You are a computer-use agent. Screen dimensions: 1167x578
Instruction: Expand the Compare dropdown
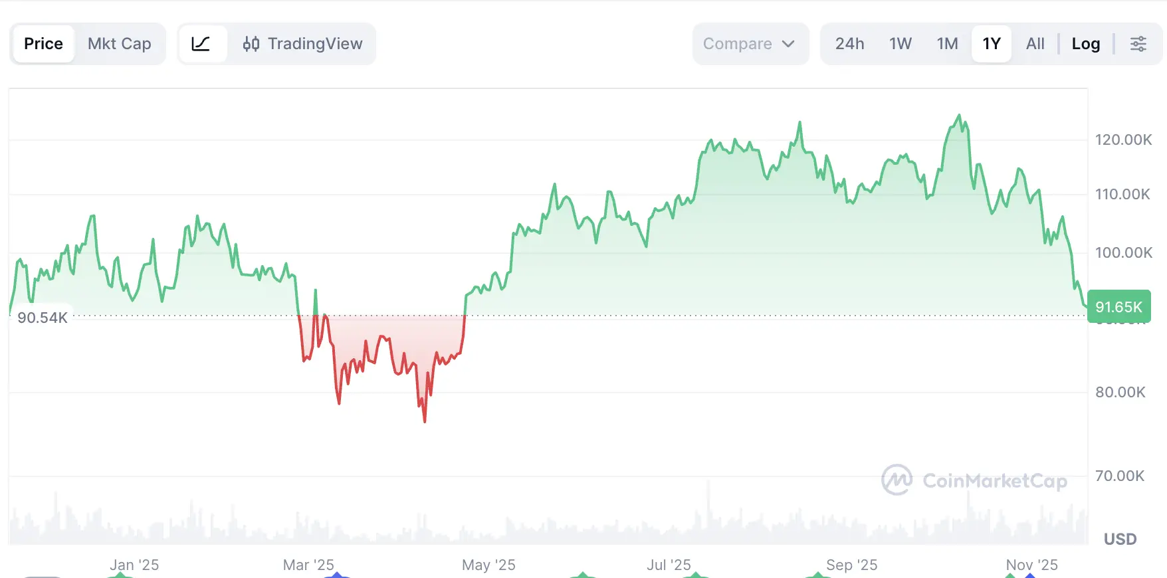(x=750, y=44)
